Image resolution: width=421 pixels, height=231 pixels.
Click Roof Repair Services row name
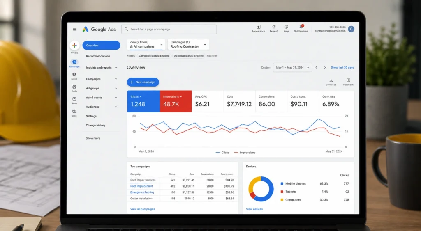[x=143, y=180]
